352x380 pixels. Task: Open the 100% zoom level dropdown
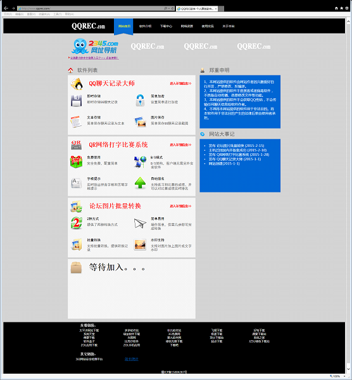(344, 376)
